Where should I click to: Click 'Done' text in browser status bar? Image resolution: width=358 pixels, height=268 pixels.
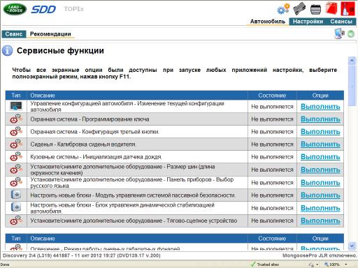5,265
